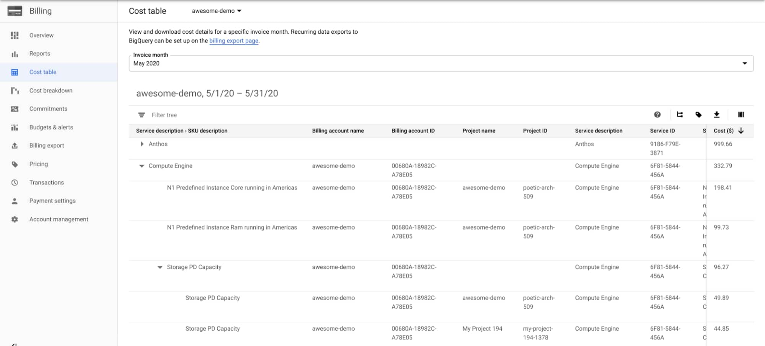
Task: Click the Service ID column header
Action: pos(662,131)
